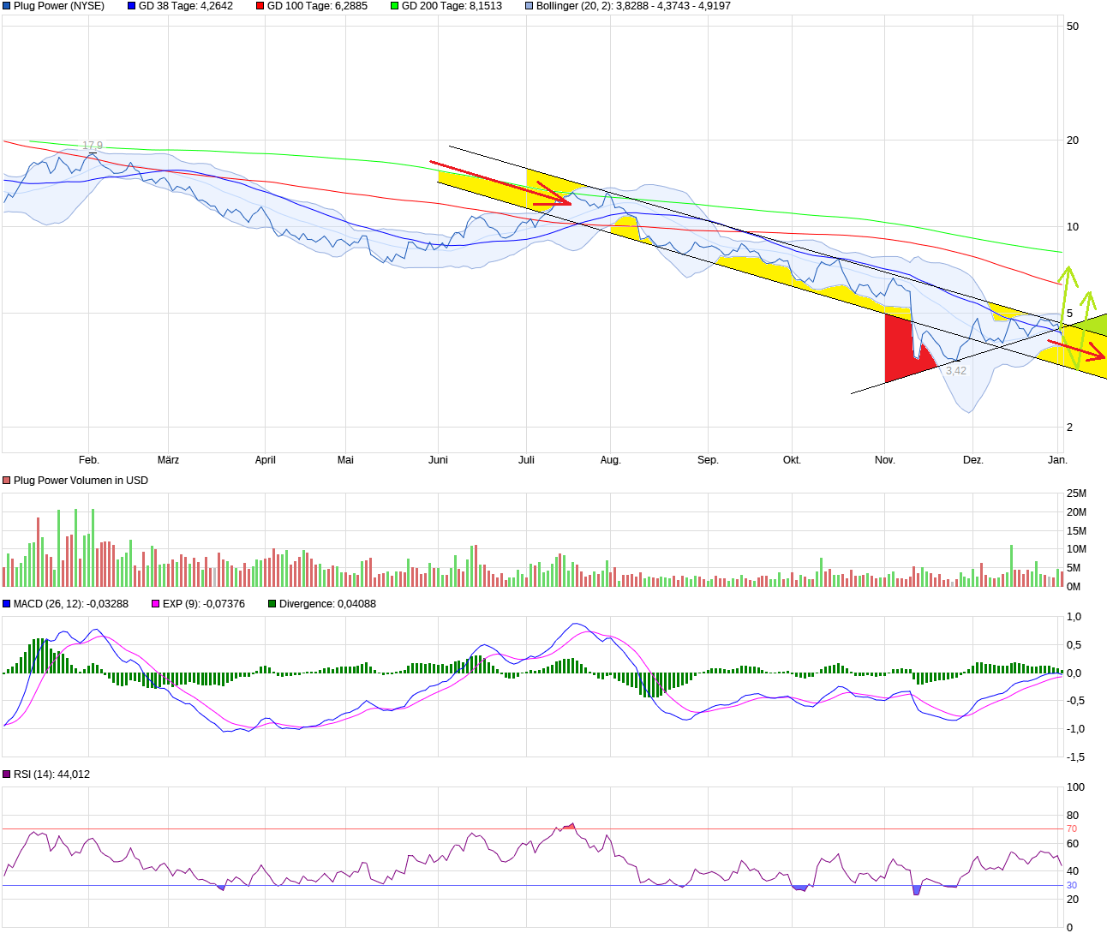Click the Plug Power (NYSE) legend square

7,6
